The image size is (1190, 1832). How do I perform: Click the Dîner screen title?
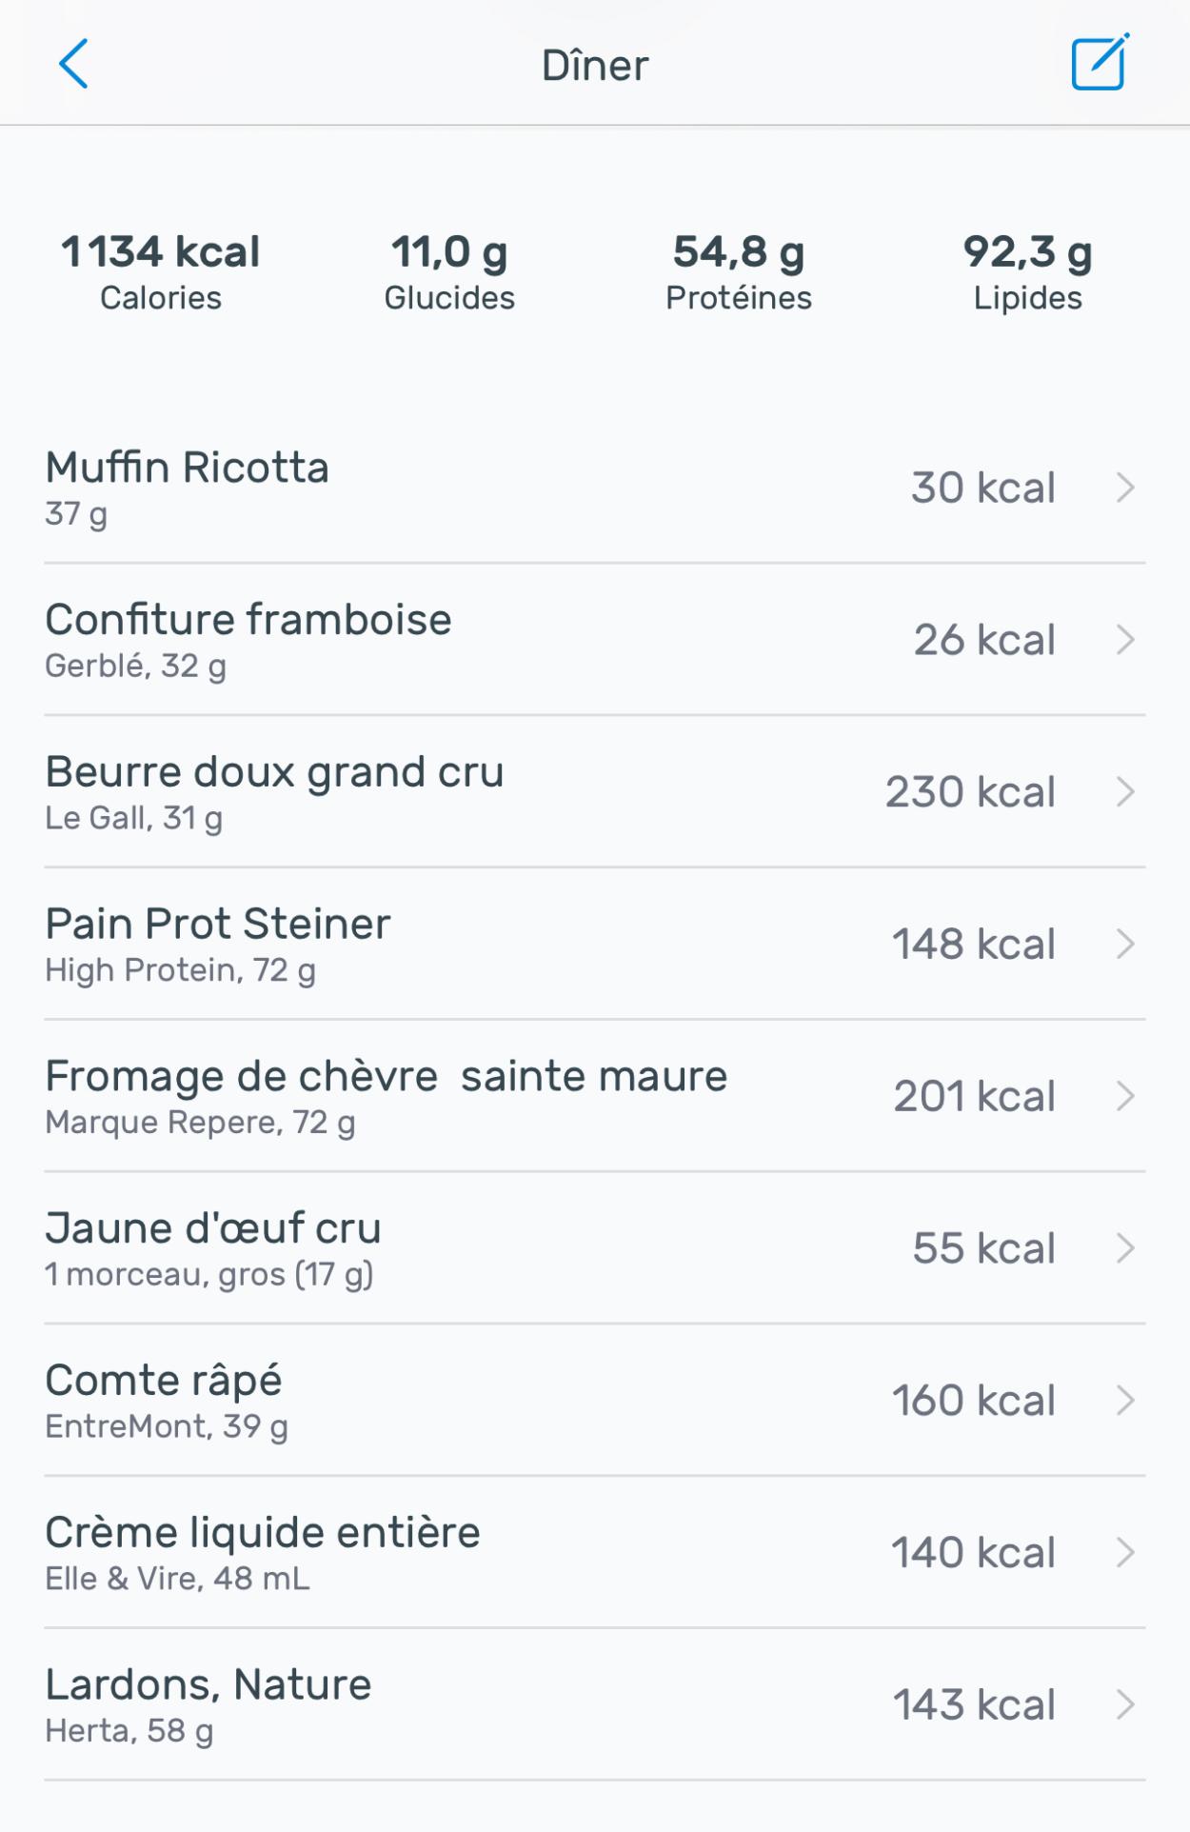[x=595, y=66]
